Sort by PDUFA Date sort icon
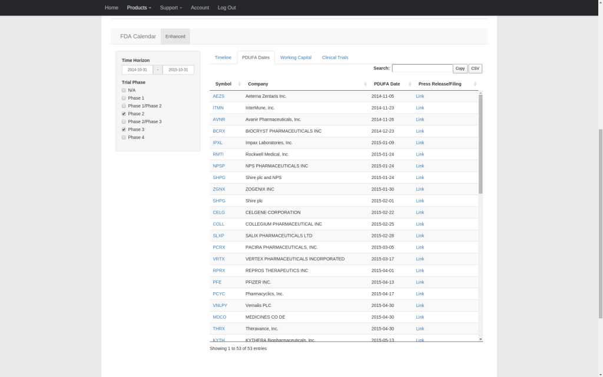 coord(410,84)
